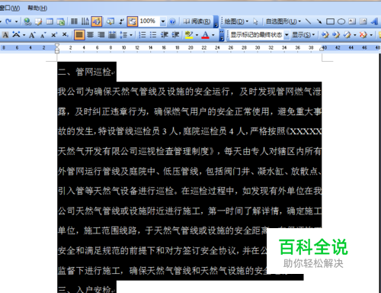Toggle Center alignment
Viewport: 381px width, 293px height.
point(90,35)
